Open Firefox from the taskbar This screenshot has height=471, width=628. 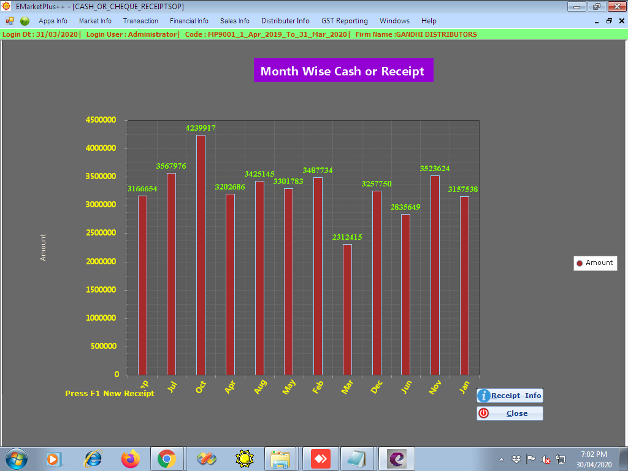[x=130, y=459]
